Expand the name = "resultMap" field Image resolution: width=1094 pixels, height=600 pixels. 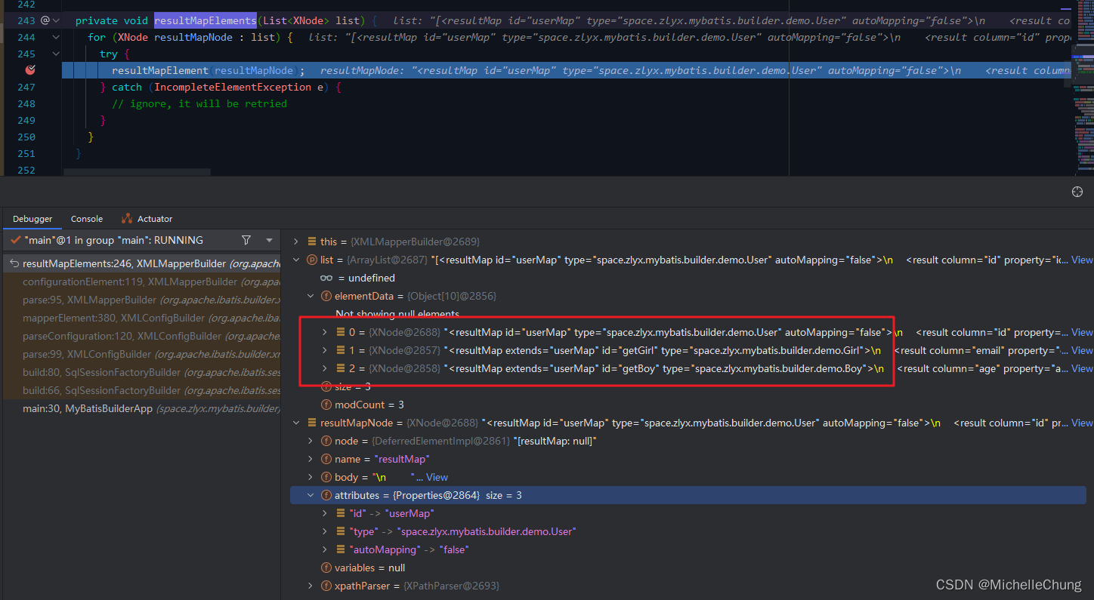pyautogui.click(x=311, y=459)
